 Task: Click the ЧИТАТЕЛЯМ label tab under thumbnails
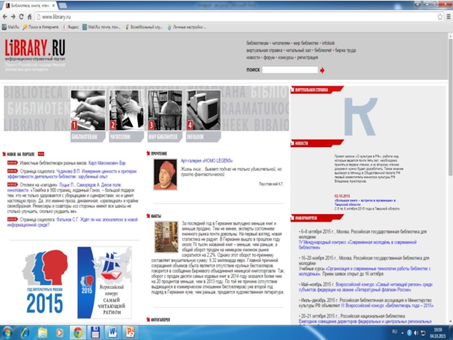126,137
